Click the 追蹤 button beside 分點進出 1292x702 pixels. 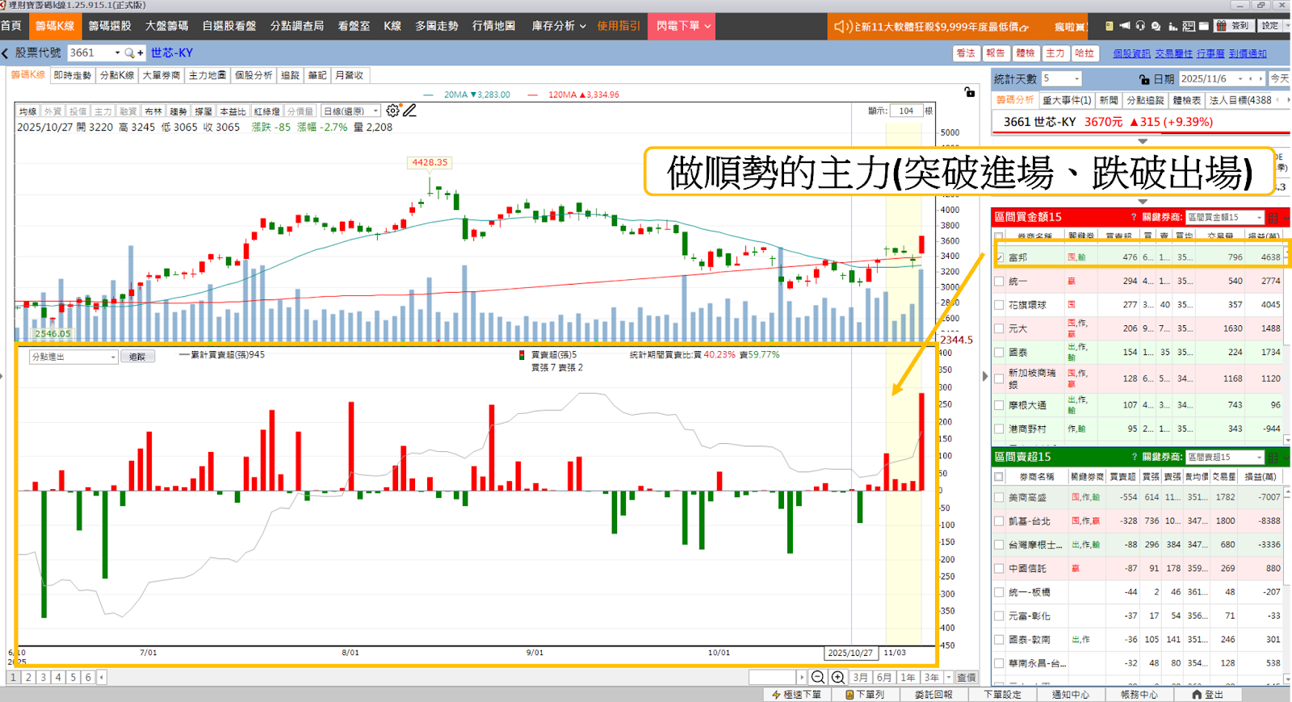point(137,357)
